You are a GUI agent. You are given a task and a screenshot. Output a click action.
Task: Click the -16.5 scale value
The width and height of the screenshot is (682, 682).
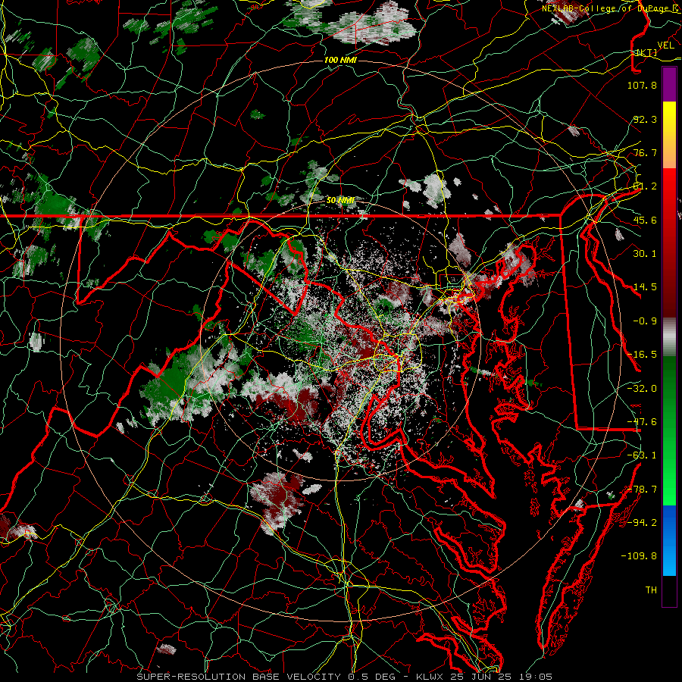point(642,355)
